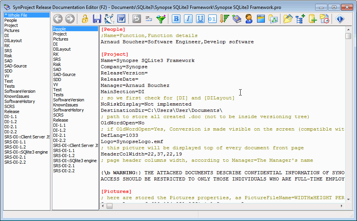Image resolution: width=357 pixels, height=221 pixels.
Task: Click horizontal scrollbar right arrow
Action: [x=341, y=206]
